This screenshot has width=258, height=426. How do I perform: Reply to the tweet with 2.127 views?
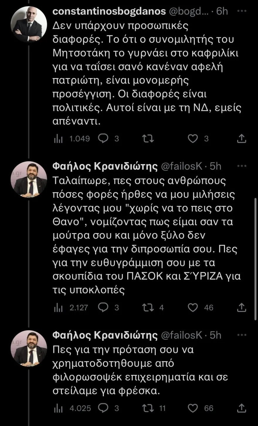[103, 307]
